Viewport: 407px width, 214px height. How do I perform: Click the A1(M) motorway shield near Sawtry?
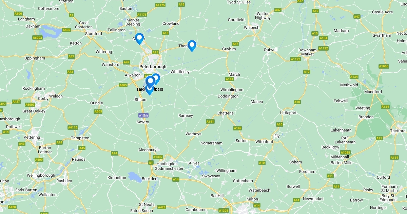point(143,115)
